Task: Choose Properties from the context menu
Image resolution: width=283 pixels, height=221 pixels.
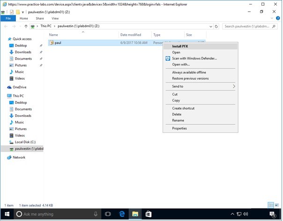Action: 179,128
